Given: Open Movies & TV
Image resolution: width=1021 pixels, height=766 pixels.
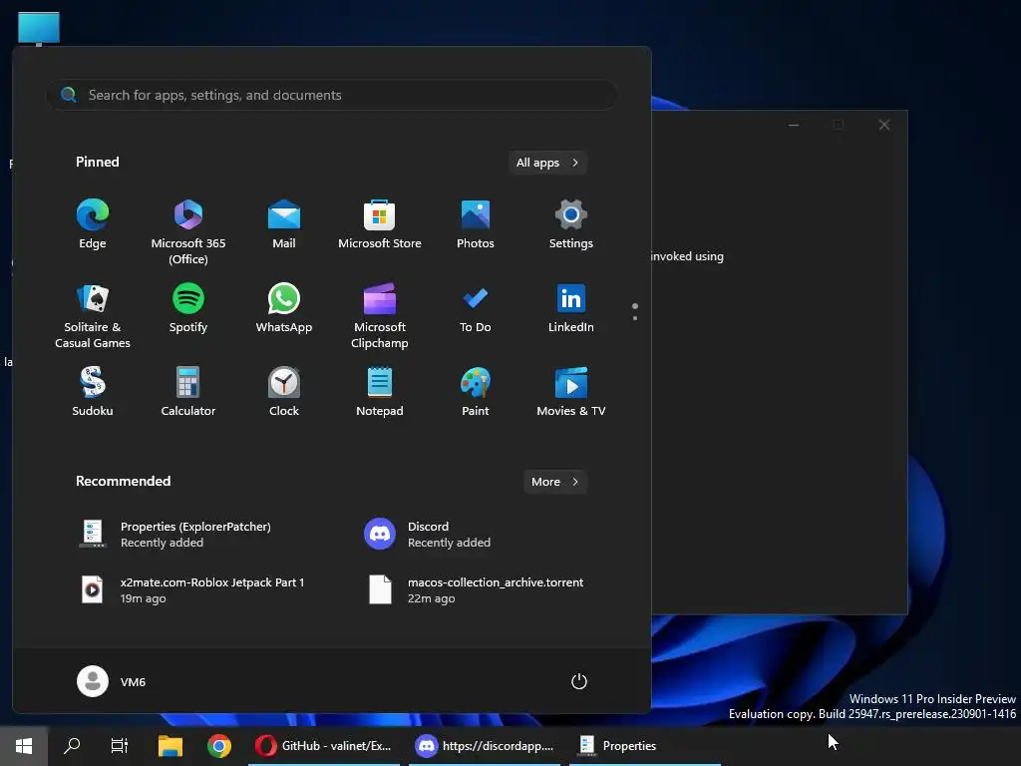Looking at the screenshot, I should click(571, 393).
